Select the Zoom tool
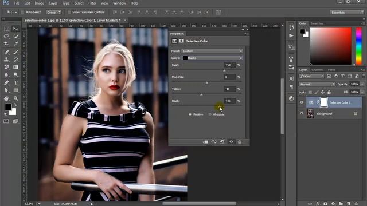The width and height of the screenshot is (367, 206). tap(15, 98)
